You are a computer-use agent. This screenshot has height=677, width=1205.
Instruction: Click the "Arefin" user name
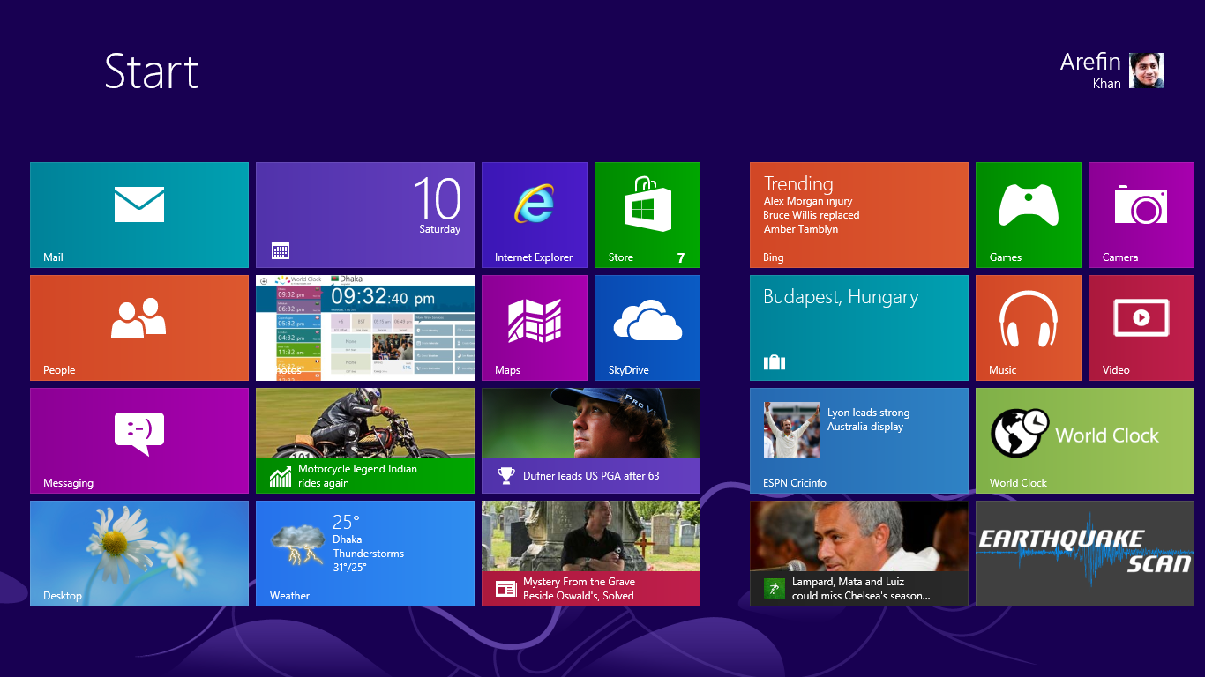click(x=1090, y=62)
